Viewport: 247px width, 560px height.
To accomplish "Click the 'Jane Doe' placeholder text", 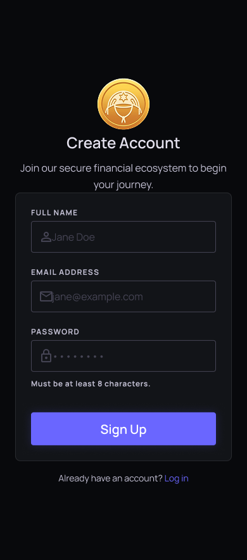I will (x=73, y=237).
